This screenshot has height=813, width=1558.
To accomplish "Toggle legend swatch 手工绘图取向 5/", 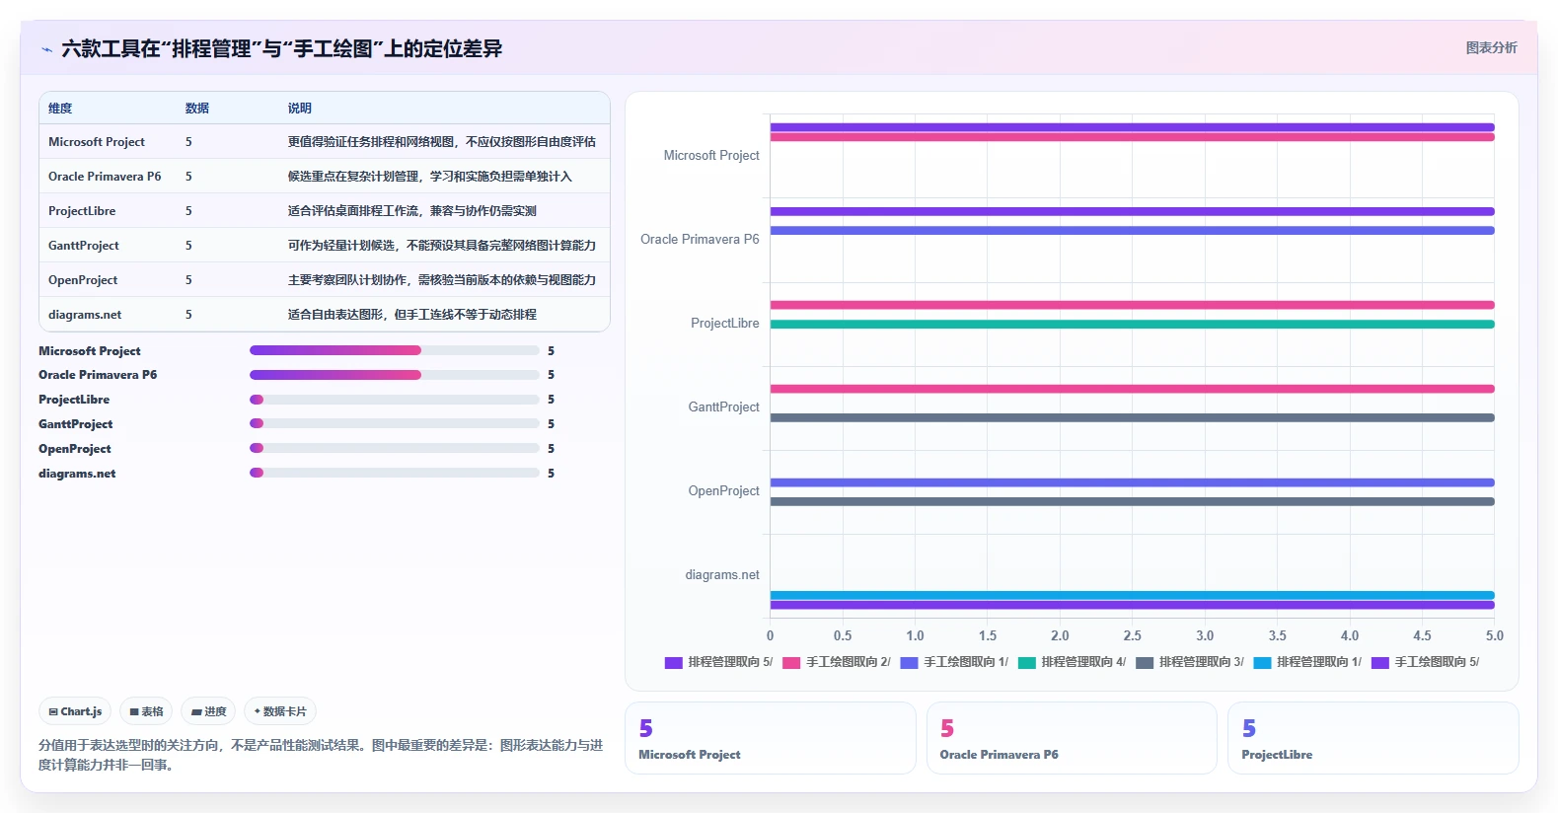I will pos(1380,663).
